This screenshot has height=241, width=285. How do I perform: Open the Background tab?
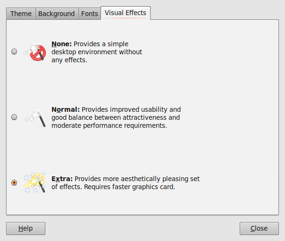click(56, 14)
